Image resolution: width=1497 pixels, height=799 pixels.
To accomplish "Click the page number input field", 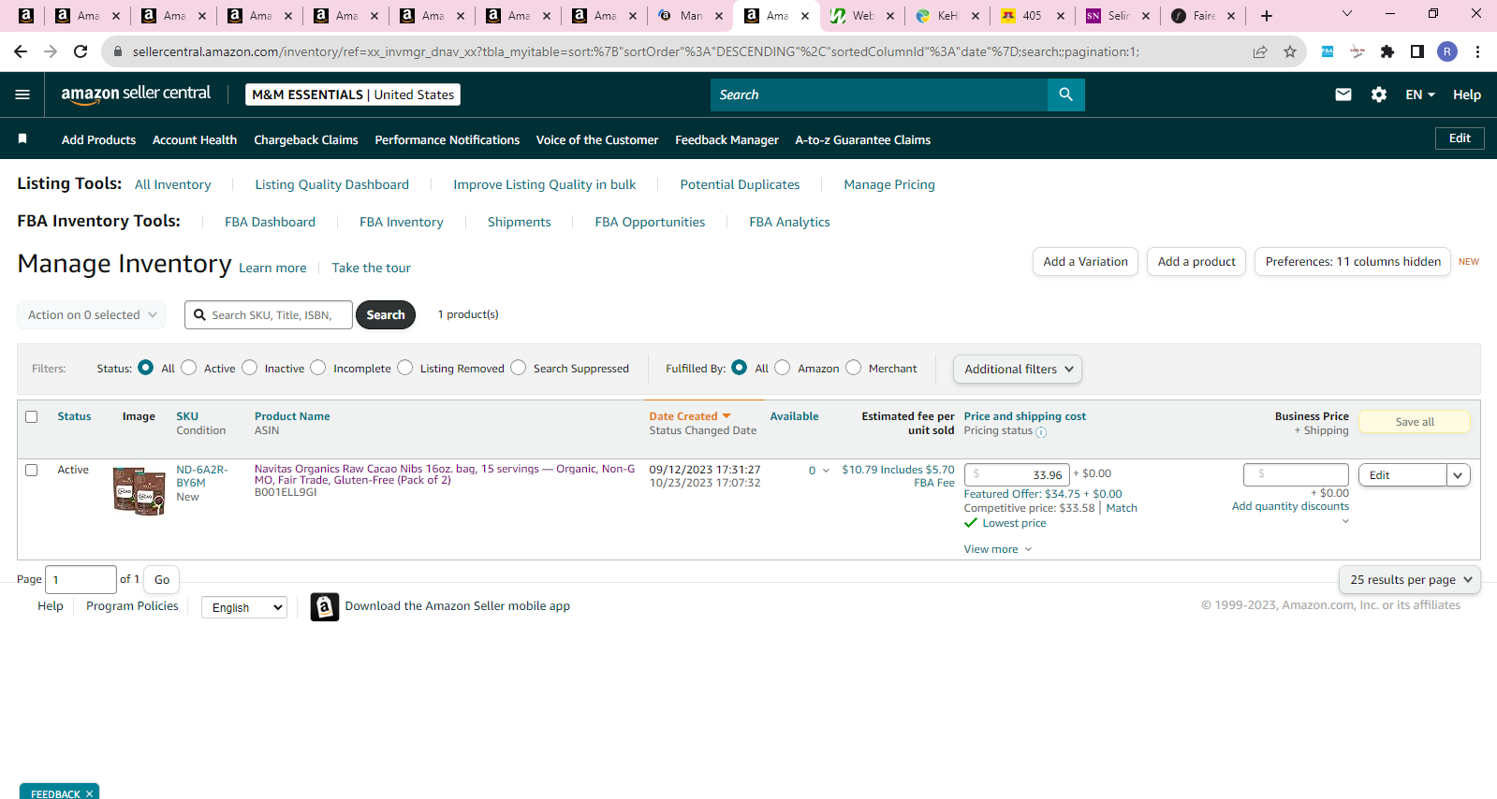I will coord(81,580).
